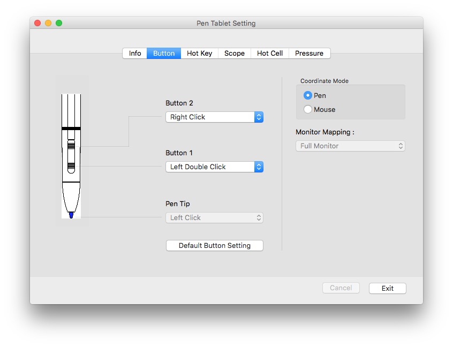Open the Info tab
Screen dimensions: 453x347
(135, 53)
